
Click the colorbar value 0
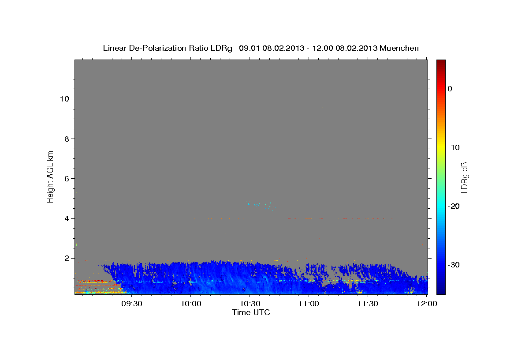coord(450,89)
